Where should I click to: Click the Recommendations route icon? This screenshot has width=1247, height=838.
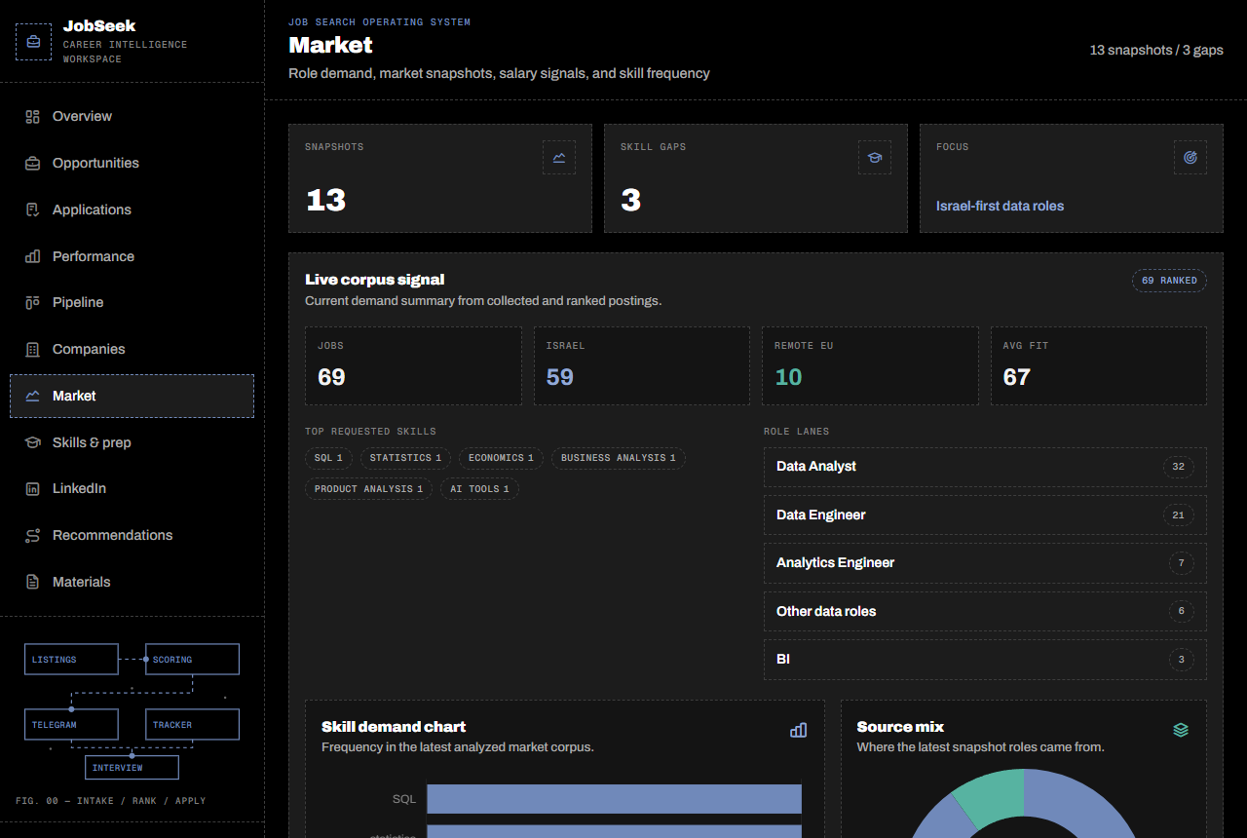32,536
